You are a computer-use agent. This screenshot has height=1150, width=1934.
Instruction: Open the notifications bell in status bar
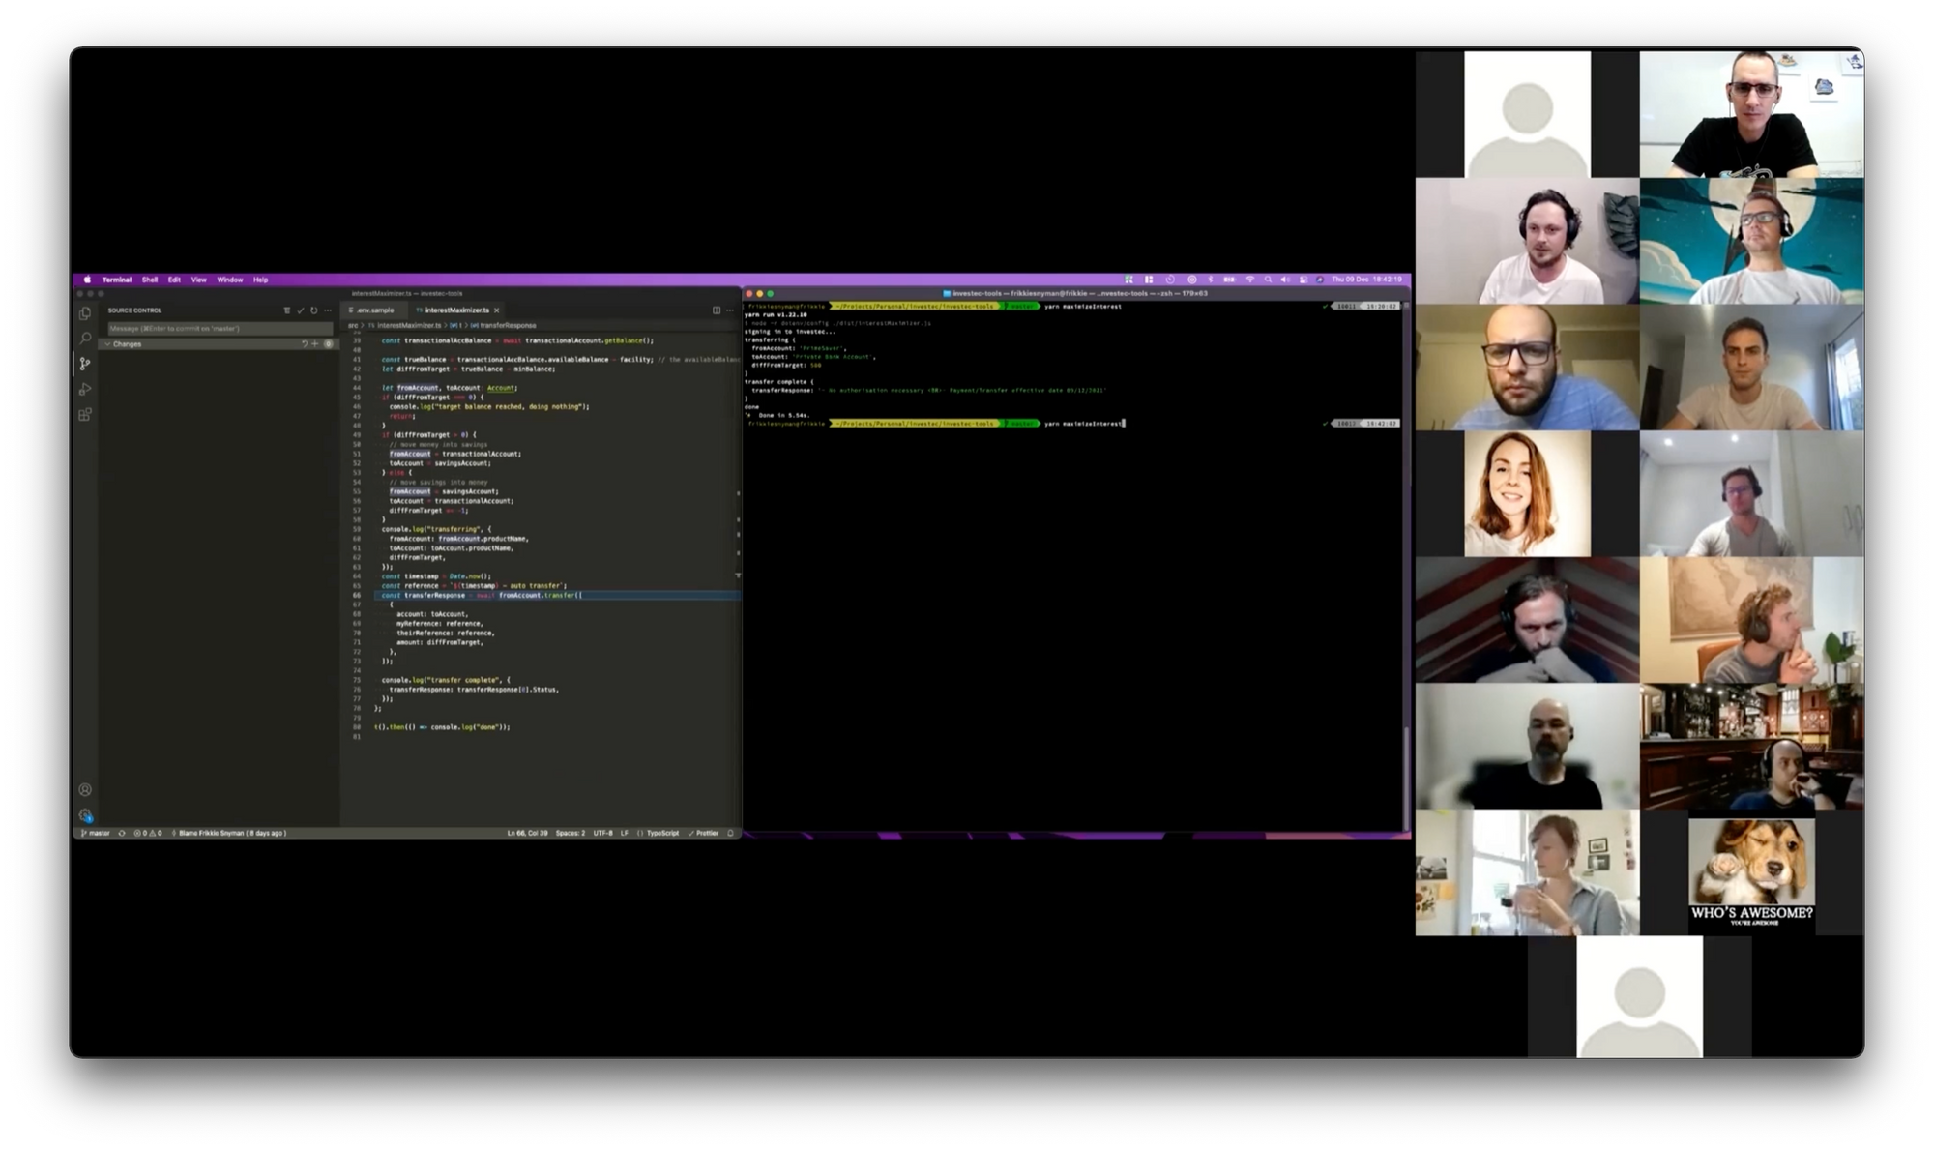pos(729,832)
